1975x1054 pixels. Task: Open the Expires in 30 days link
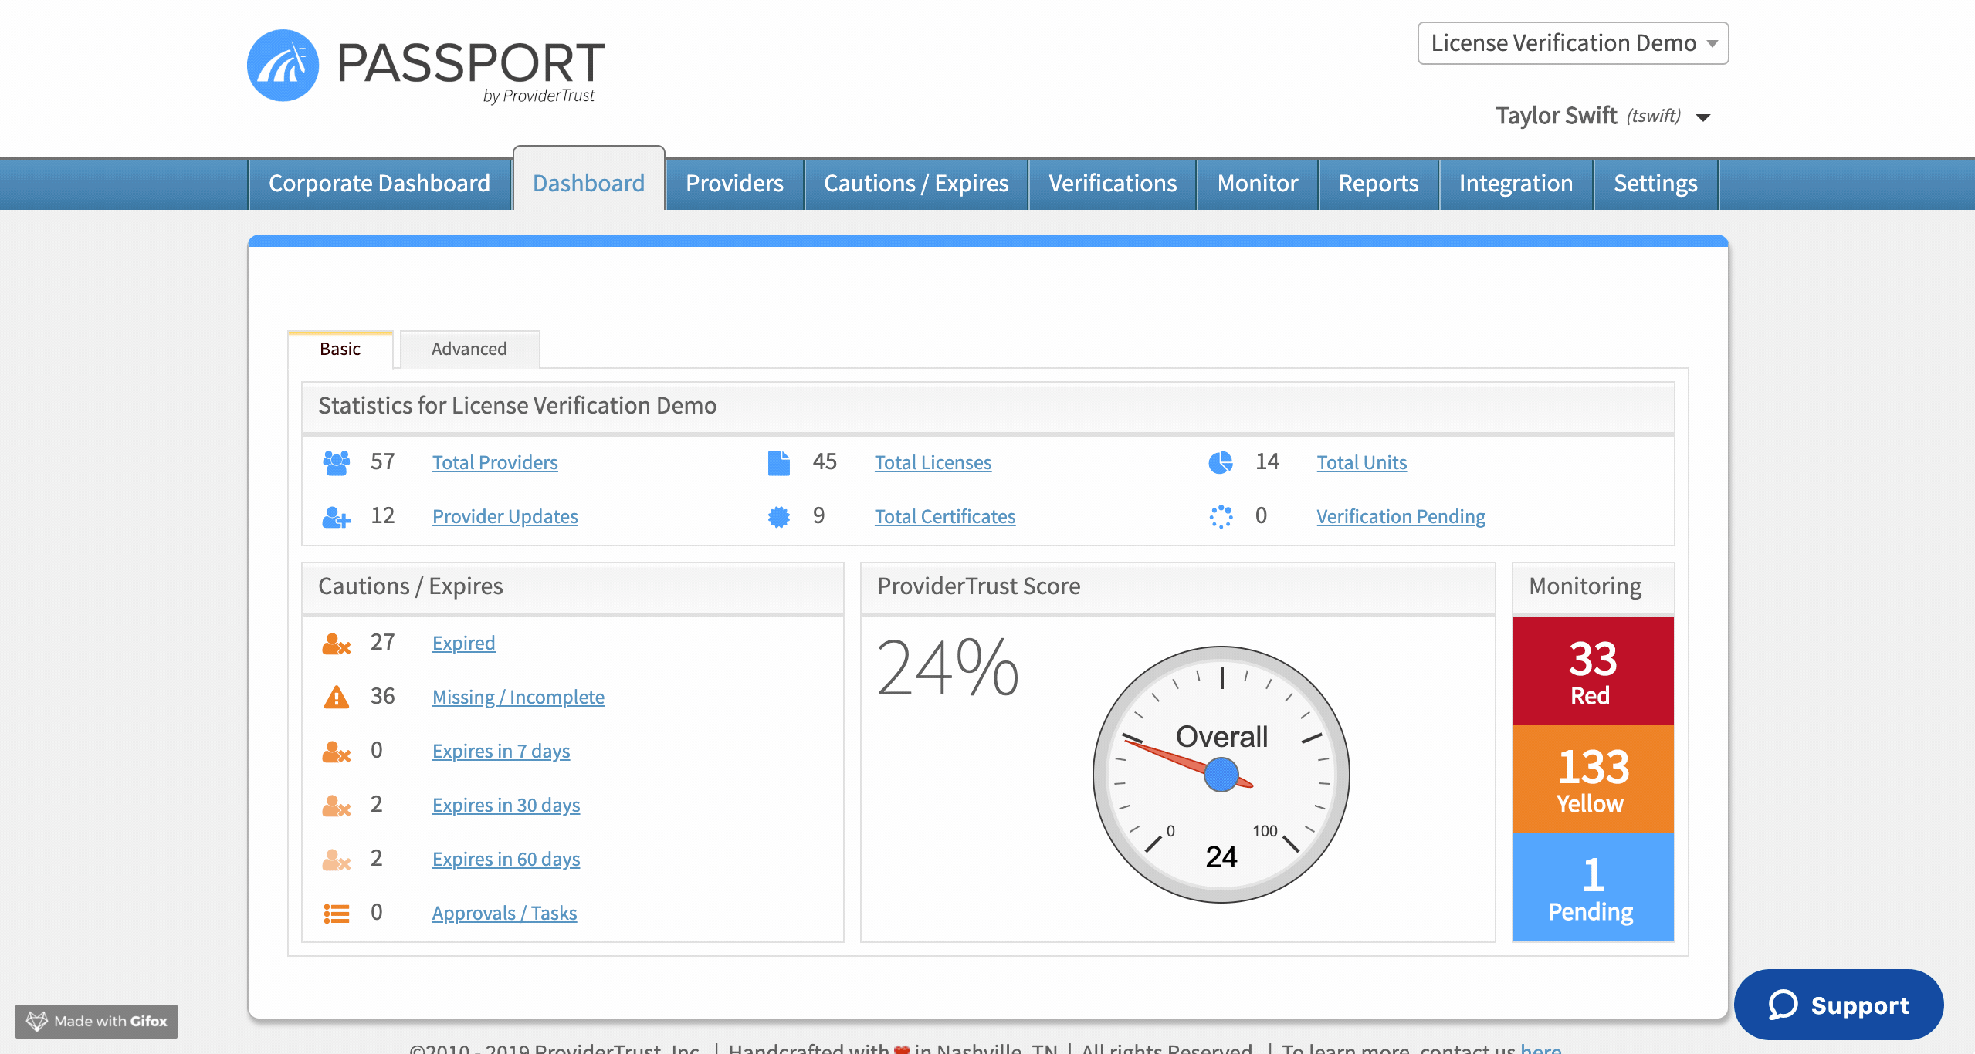[506, 806]
